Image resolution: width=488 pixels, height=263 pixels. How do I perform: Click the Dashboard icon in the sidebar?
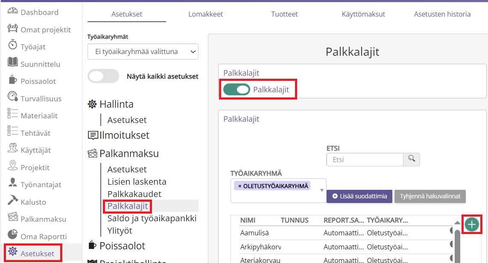point(12,11)
